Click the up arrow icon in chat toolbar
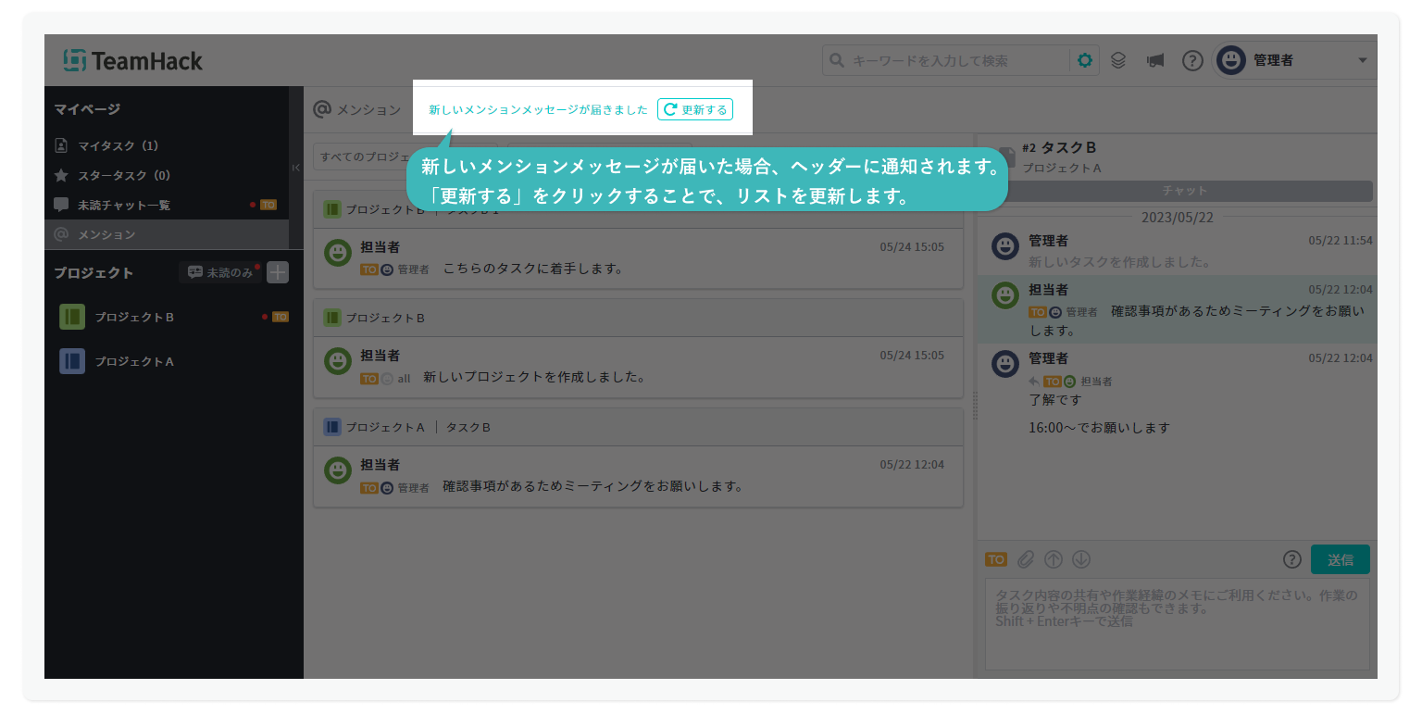 tap(1054, 559)
